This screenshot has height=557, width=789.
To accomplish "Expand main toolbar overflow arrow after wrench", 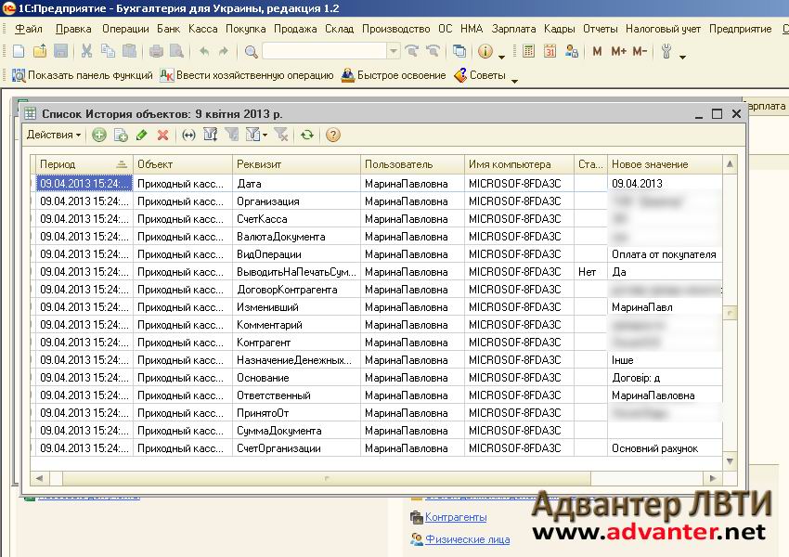I will (682, 57).
